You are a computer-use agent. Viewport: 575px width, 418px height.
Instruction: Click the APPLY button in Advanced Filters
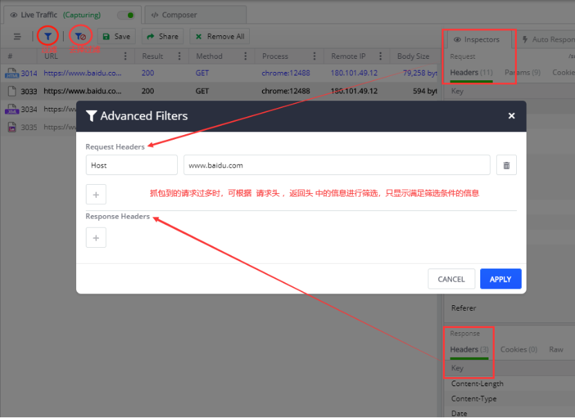(500, 279)
